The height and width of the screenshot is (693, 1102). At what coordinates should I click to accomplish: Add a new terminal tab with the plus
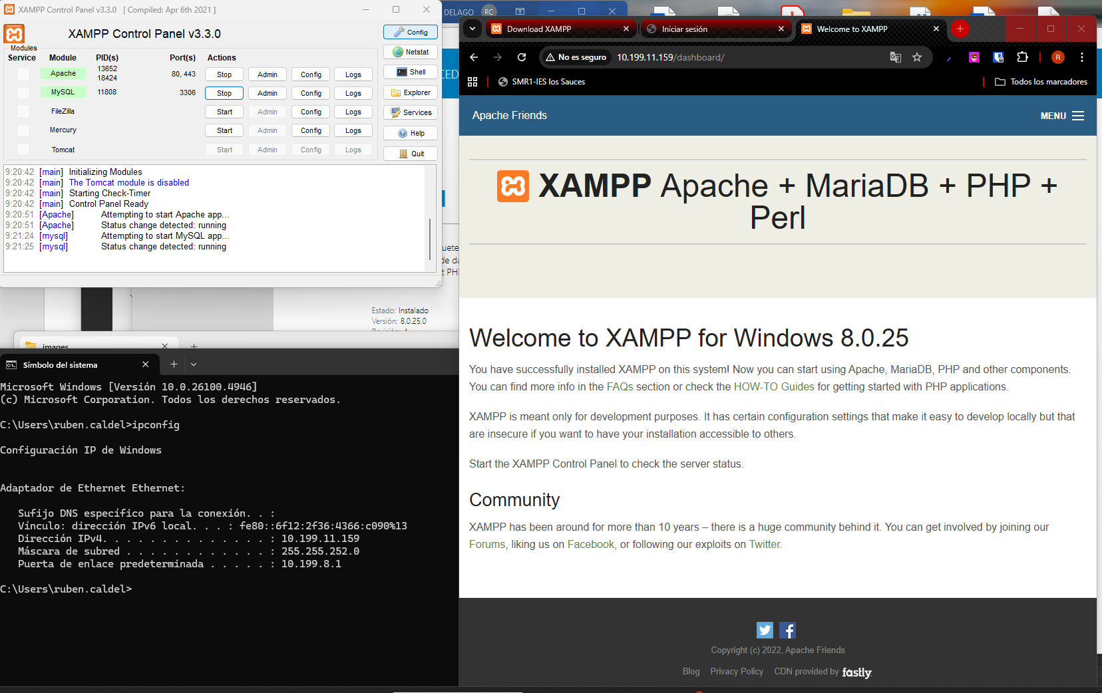(174, 364)
